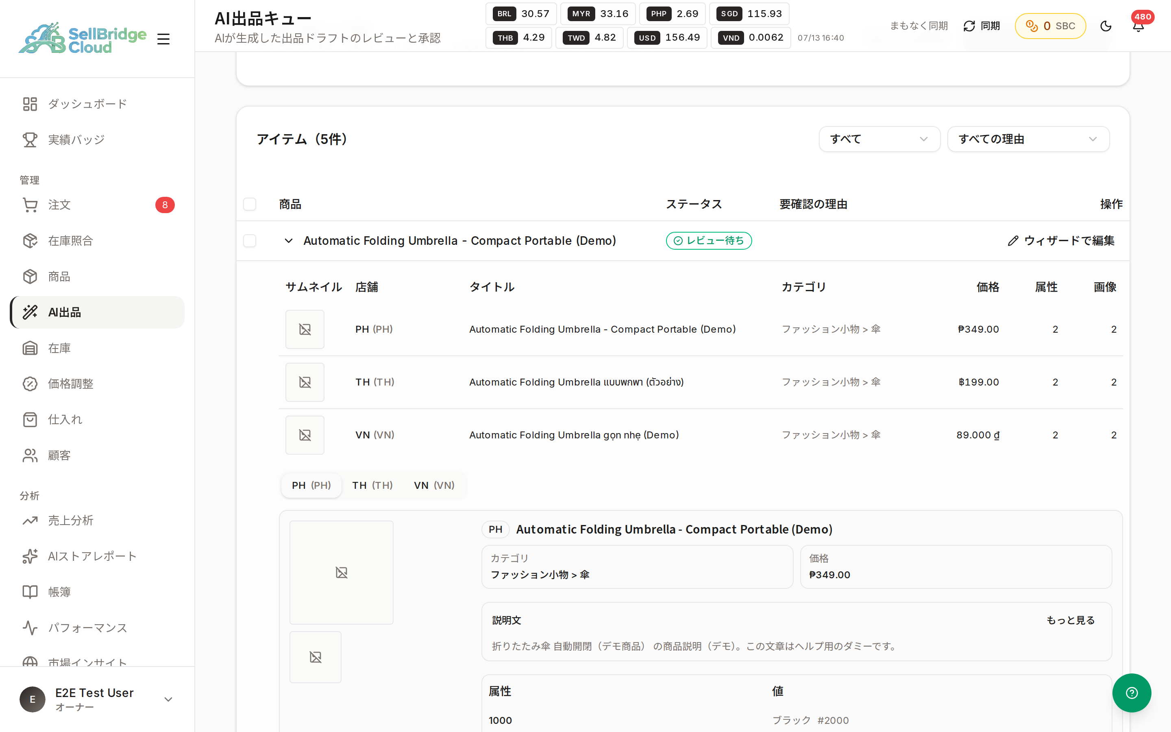
Task: Click the AI出品 magic wand icon
Action: [30, 312]
